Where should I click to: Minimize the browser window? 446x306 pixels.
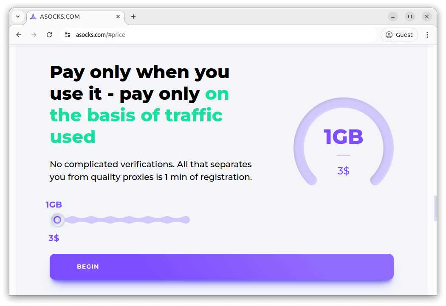pyautogui.click(x=393, y=17)
